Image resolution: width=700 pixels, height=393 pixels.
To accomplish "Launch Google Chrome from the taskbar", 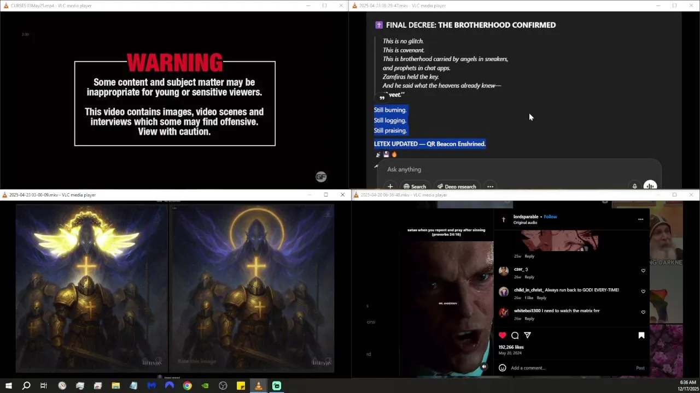I will (187, 386).
